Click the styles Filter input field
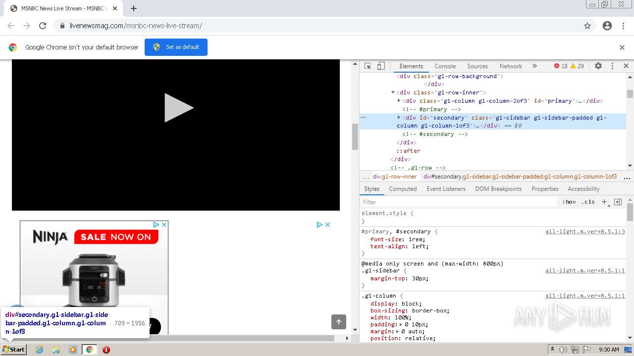This screenshot has height=356, width=634. 459,202
